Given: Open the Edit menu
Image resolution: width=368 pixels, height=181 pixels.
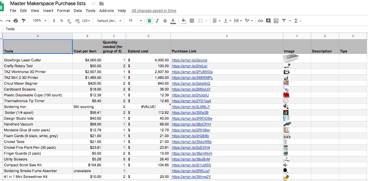Looking at the screenshot, I should point(23,11).
